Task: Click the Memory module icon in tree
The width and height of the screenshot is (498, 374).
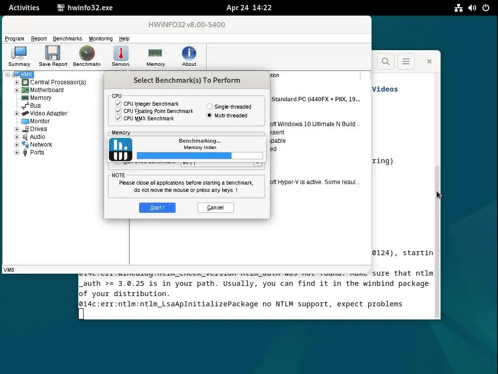Action: (25, 98)
